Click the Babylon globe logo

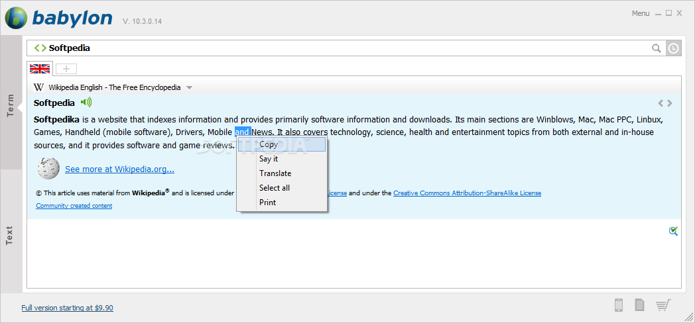click(15, 18)
